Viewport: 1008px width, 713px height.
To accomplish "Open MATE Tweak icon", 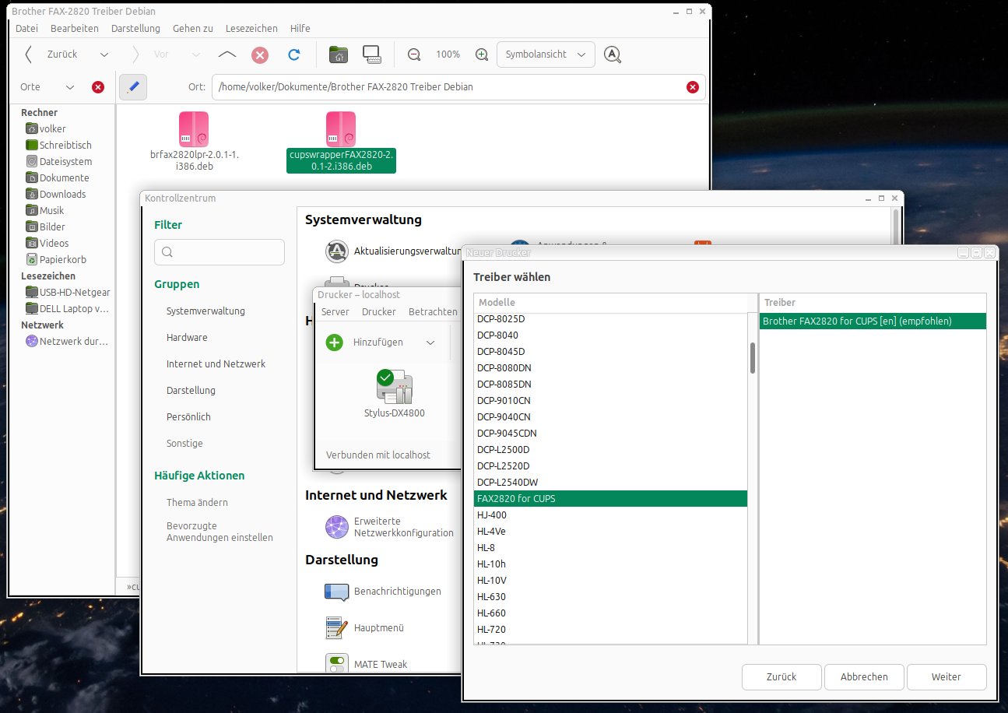I will coord(336,664).
